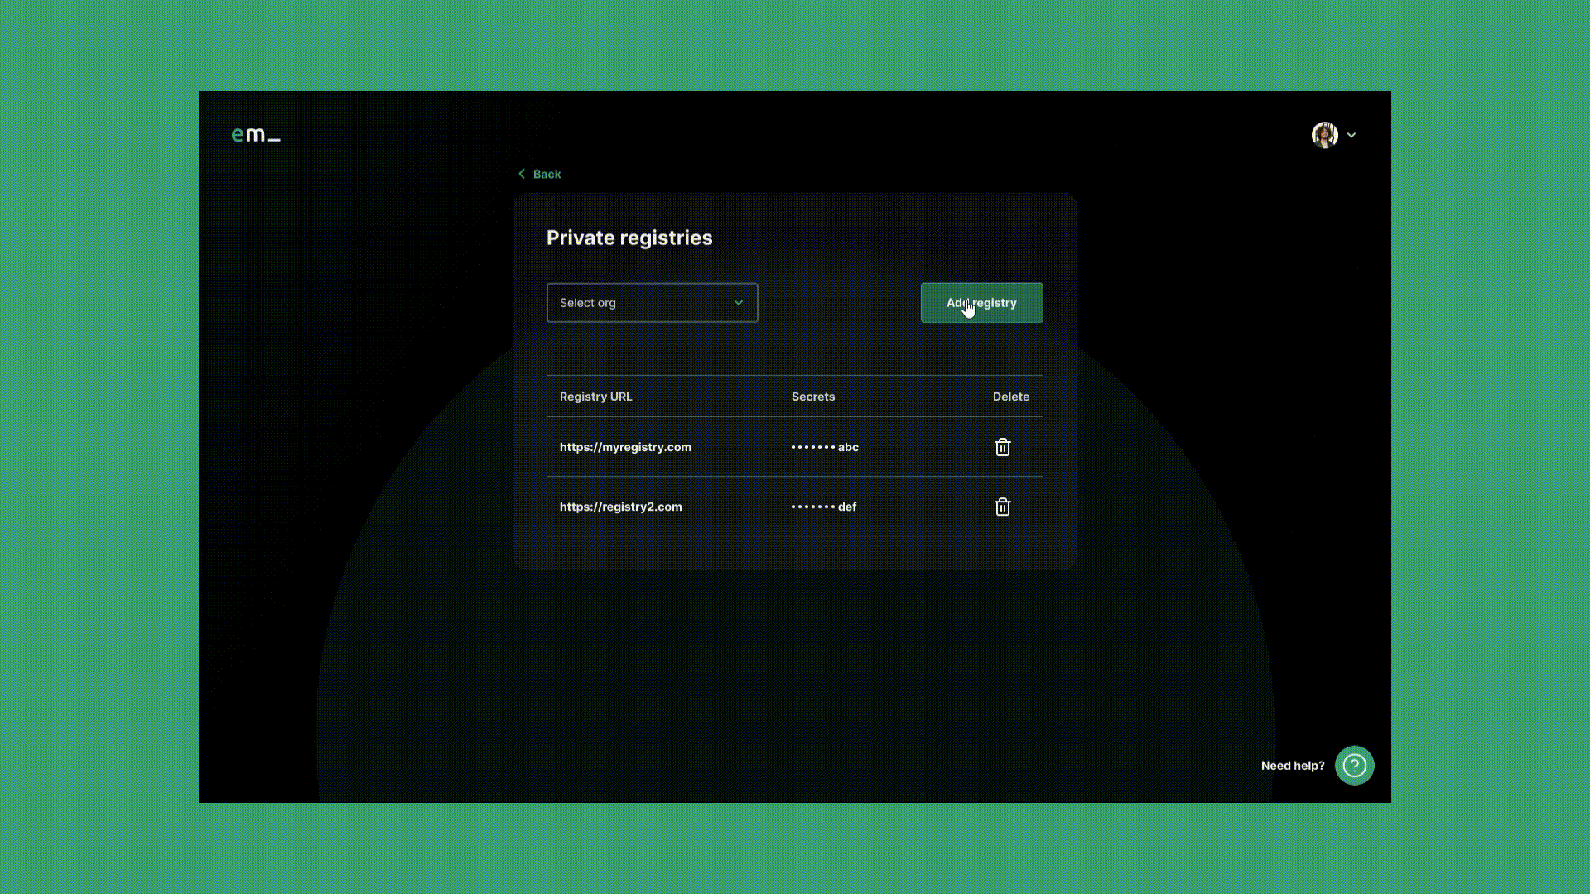Go Back to previous page

click(x=547, y=174)
